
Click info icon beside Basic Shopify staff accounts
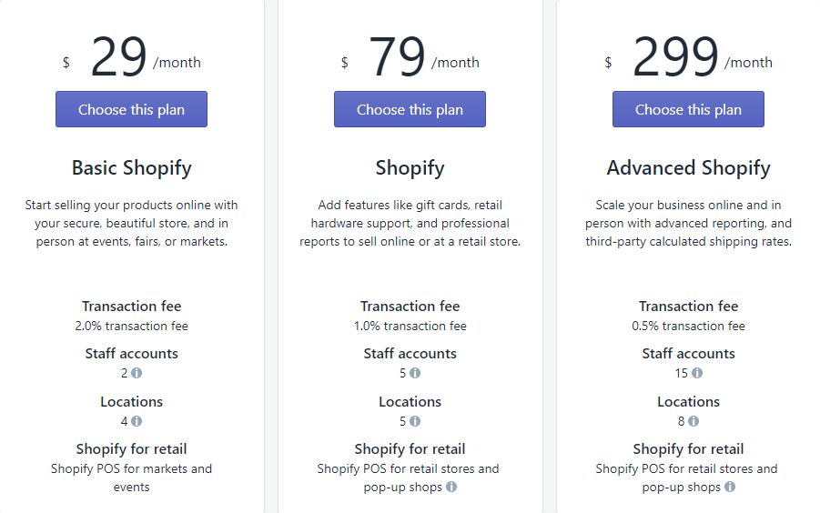pyautogui.click(x=137, y=373)
